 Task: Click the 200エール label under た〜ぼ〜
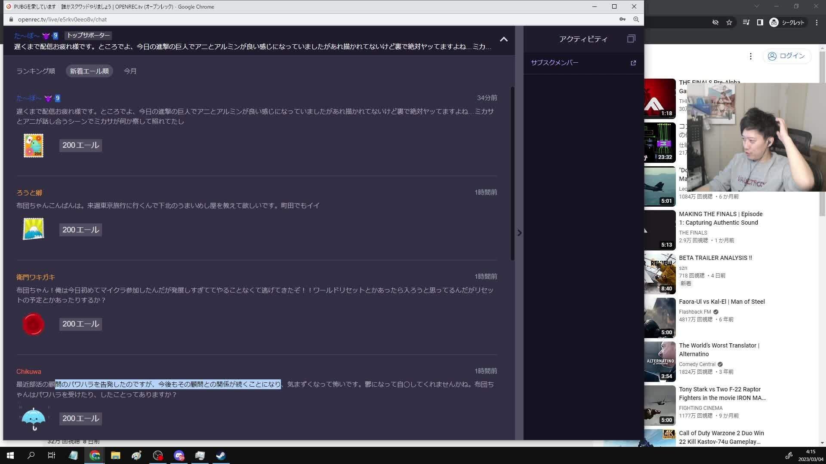pos(81,145)
